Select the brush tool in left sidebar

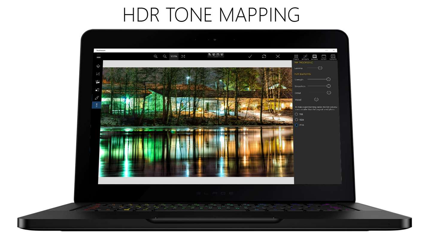97,97
